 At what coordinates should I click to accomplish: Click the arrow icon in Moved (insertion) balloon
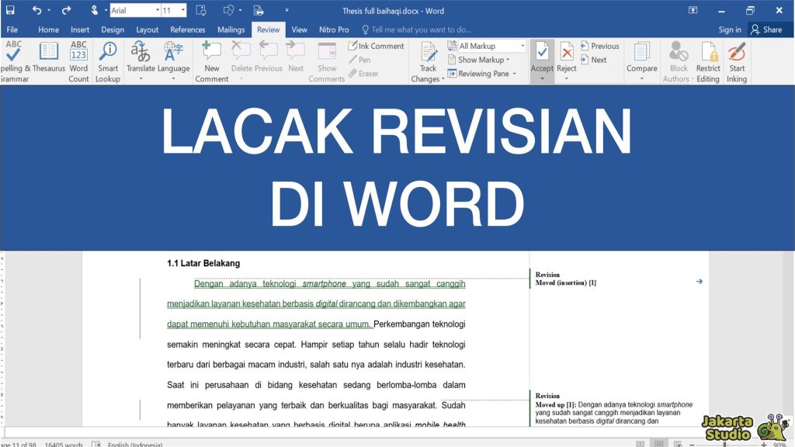point(700,281)
